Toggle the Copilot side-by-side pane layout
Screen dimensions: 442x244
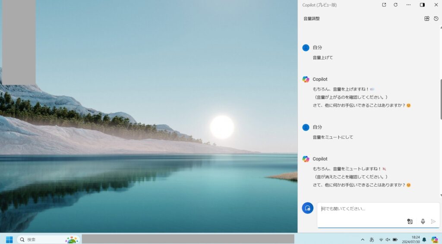click(x=422, y=5)
